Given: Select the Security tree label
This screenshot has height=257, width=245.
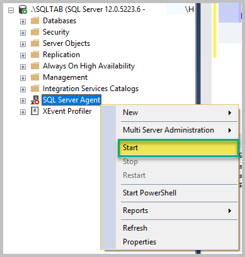Looking at the screenshot, I should tap(56, 32).
